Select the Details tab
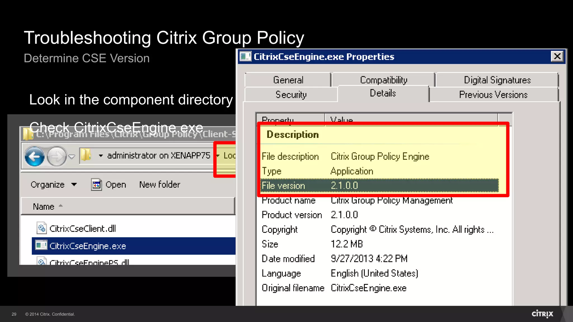Image resolution: width=573 pixels, height=322 pixels. tap(383, 93)
